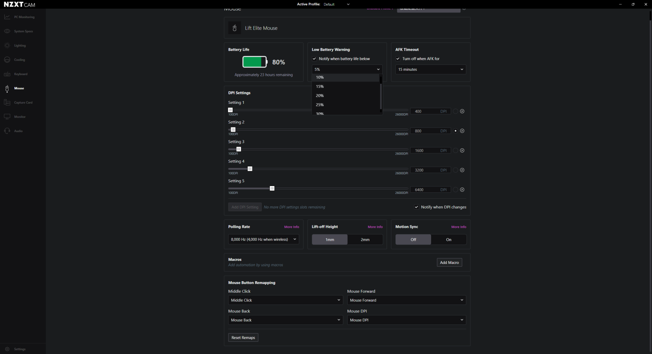Click the Capture Card sidebar icon
Viewport: 652px width, 354px height.
7,103
